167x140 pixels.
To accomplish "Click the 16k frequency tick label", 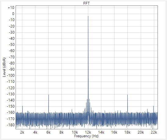I will (114, 132).
